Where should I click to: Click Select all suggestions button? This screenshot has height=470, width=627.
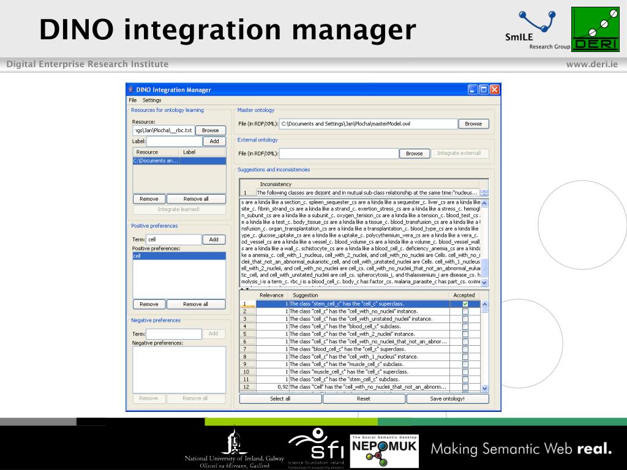pos(280,399)
